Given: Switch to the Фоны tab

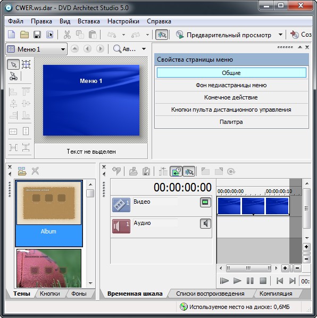Looking at the screenshot, I should (x=79, y=294).
